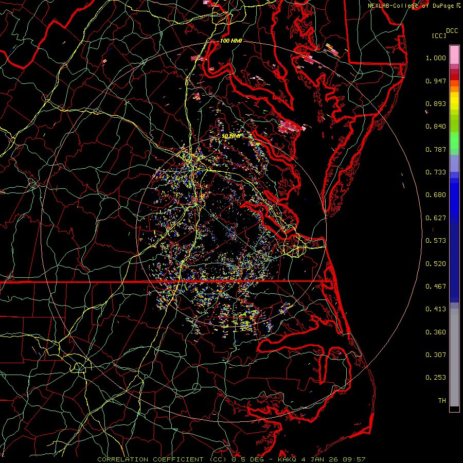Select the 1.000 scale value

[x=436, y=58]
